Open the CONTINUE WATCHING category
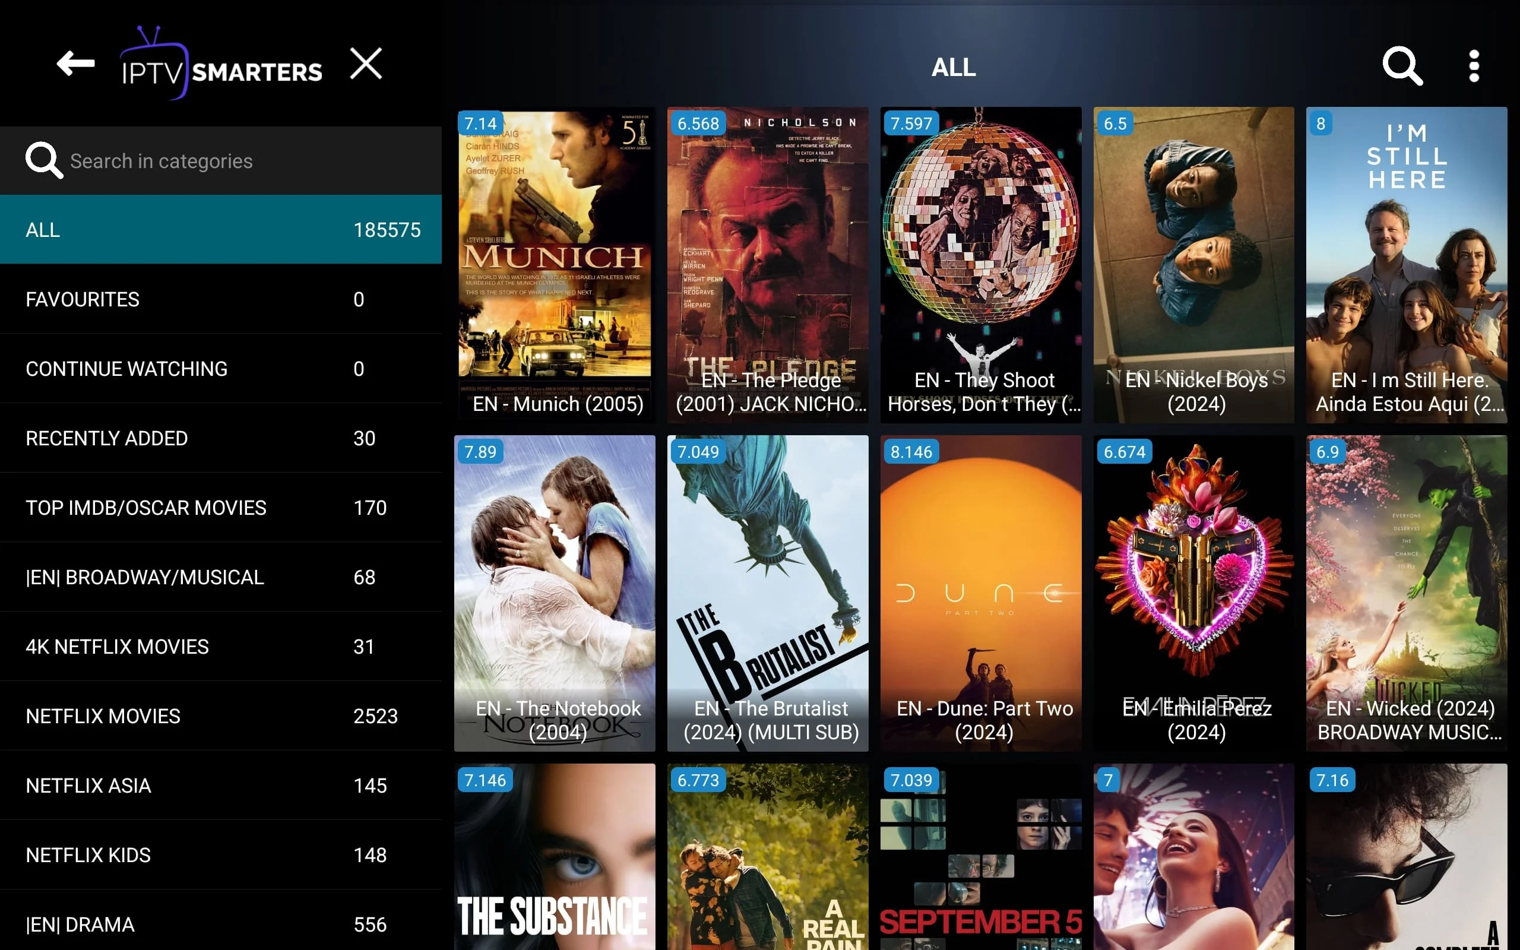Image resolution: width=1520 pixels, height=950 pixels. [x=221, y=368]
